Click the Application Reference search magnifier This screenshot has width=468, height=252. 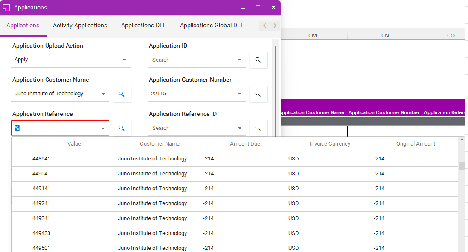(122, 128)
